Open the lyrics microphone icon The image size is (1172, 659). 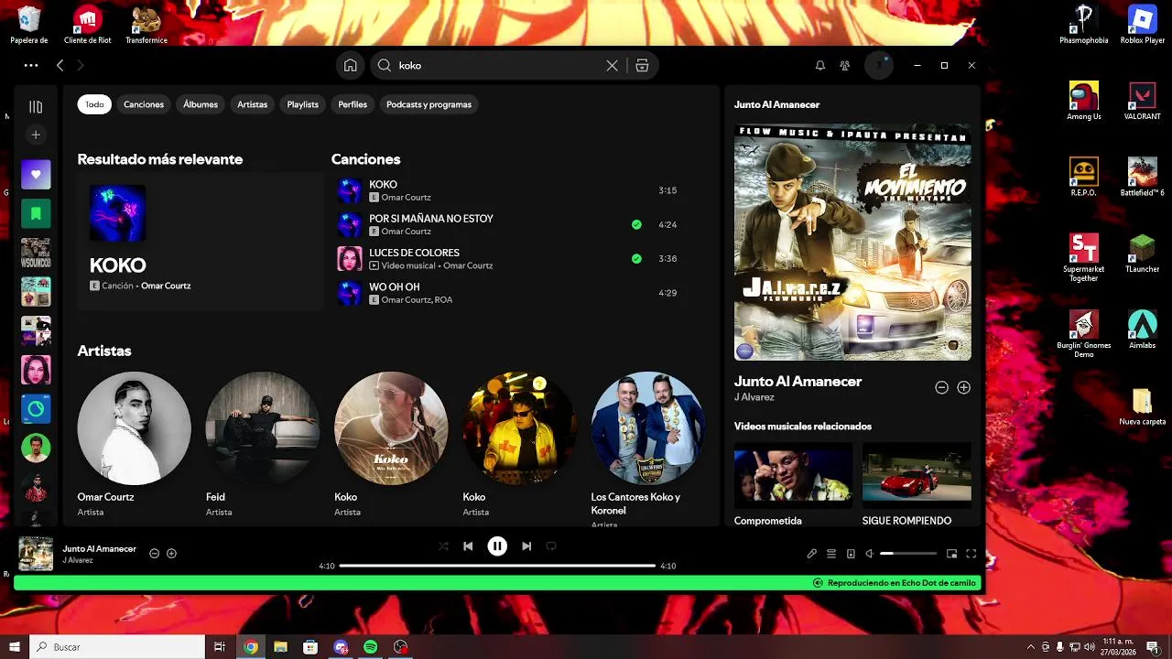pos(812,554)
